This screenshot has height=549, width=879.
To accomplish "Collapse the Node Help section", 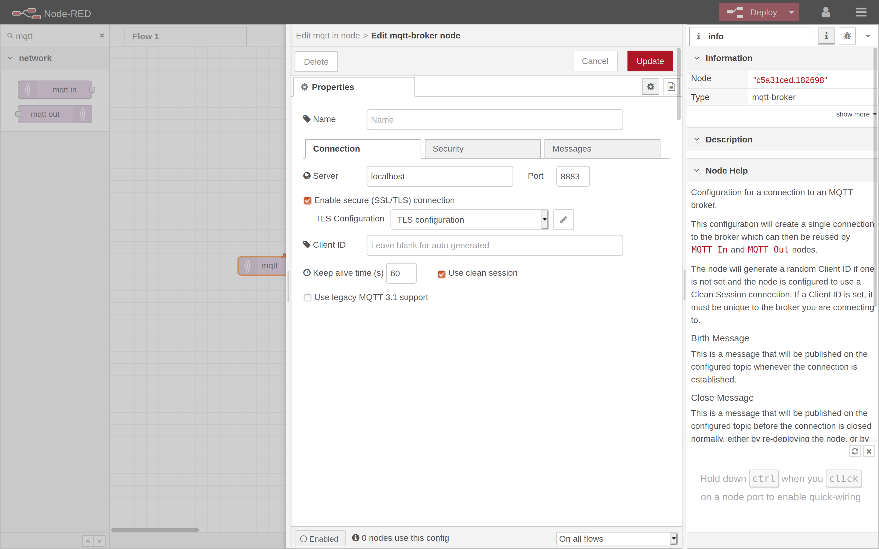I will click(697, 170).
